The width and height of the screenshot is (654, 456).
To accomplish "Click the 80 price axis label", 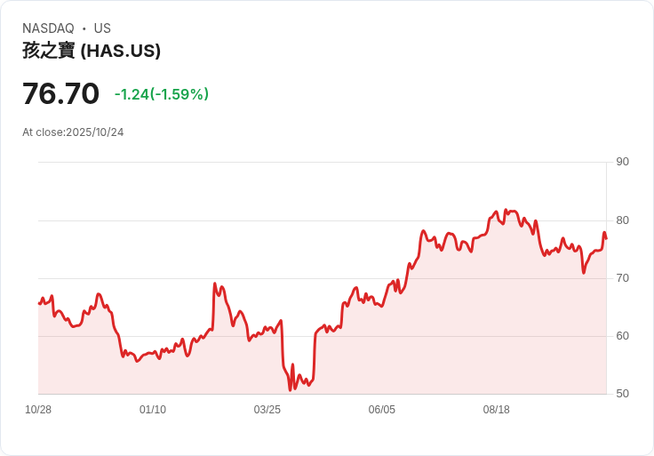I will pos(623,220).
